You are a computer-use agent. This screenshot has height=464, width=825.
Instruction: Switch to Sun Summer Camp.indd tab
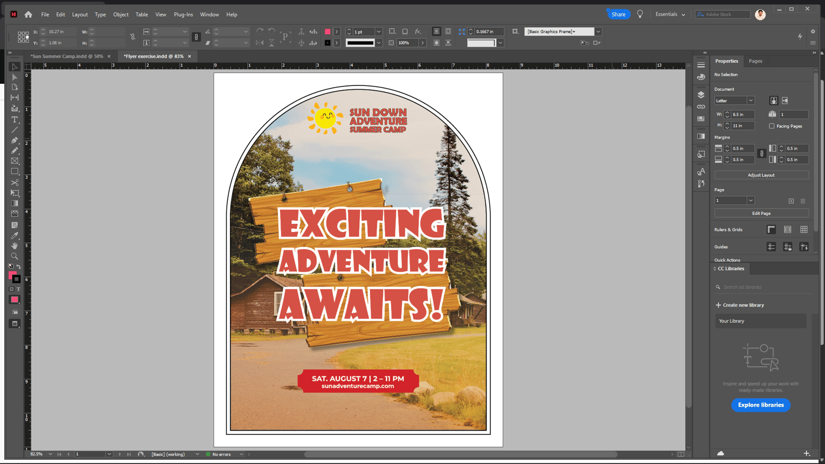pyautogui.click(x=67, y=56)
